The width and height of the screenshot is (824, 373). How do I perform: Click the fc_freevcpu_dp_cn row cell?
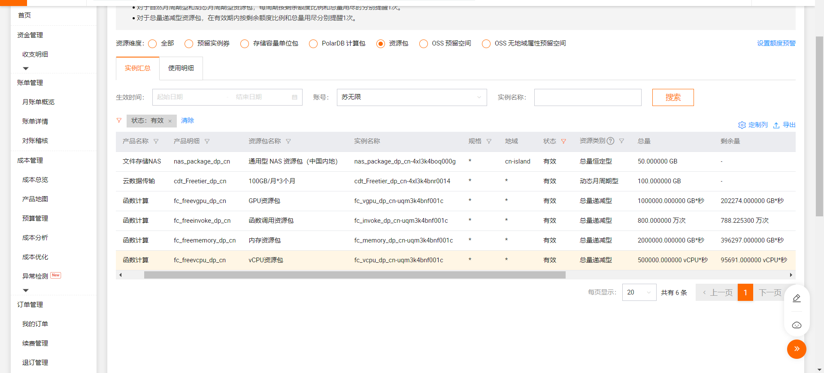pos(200,260)
